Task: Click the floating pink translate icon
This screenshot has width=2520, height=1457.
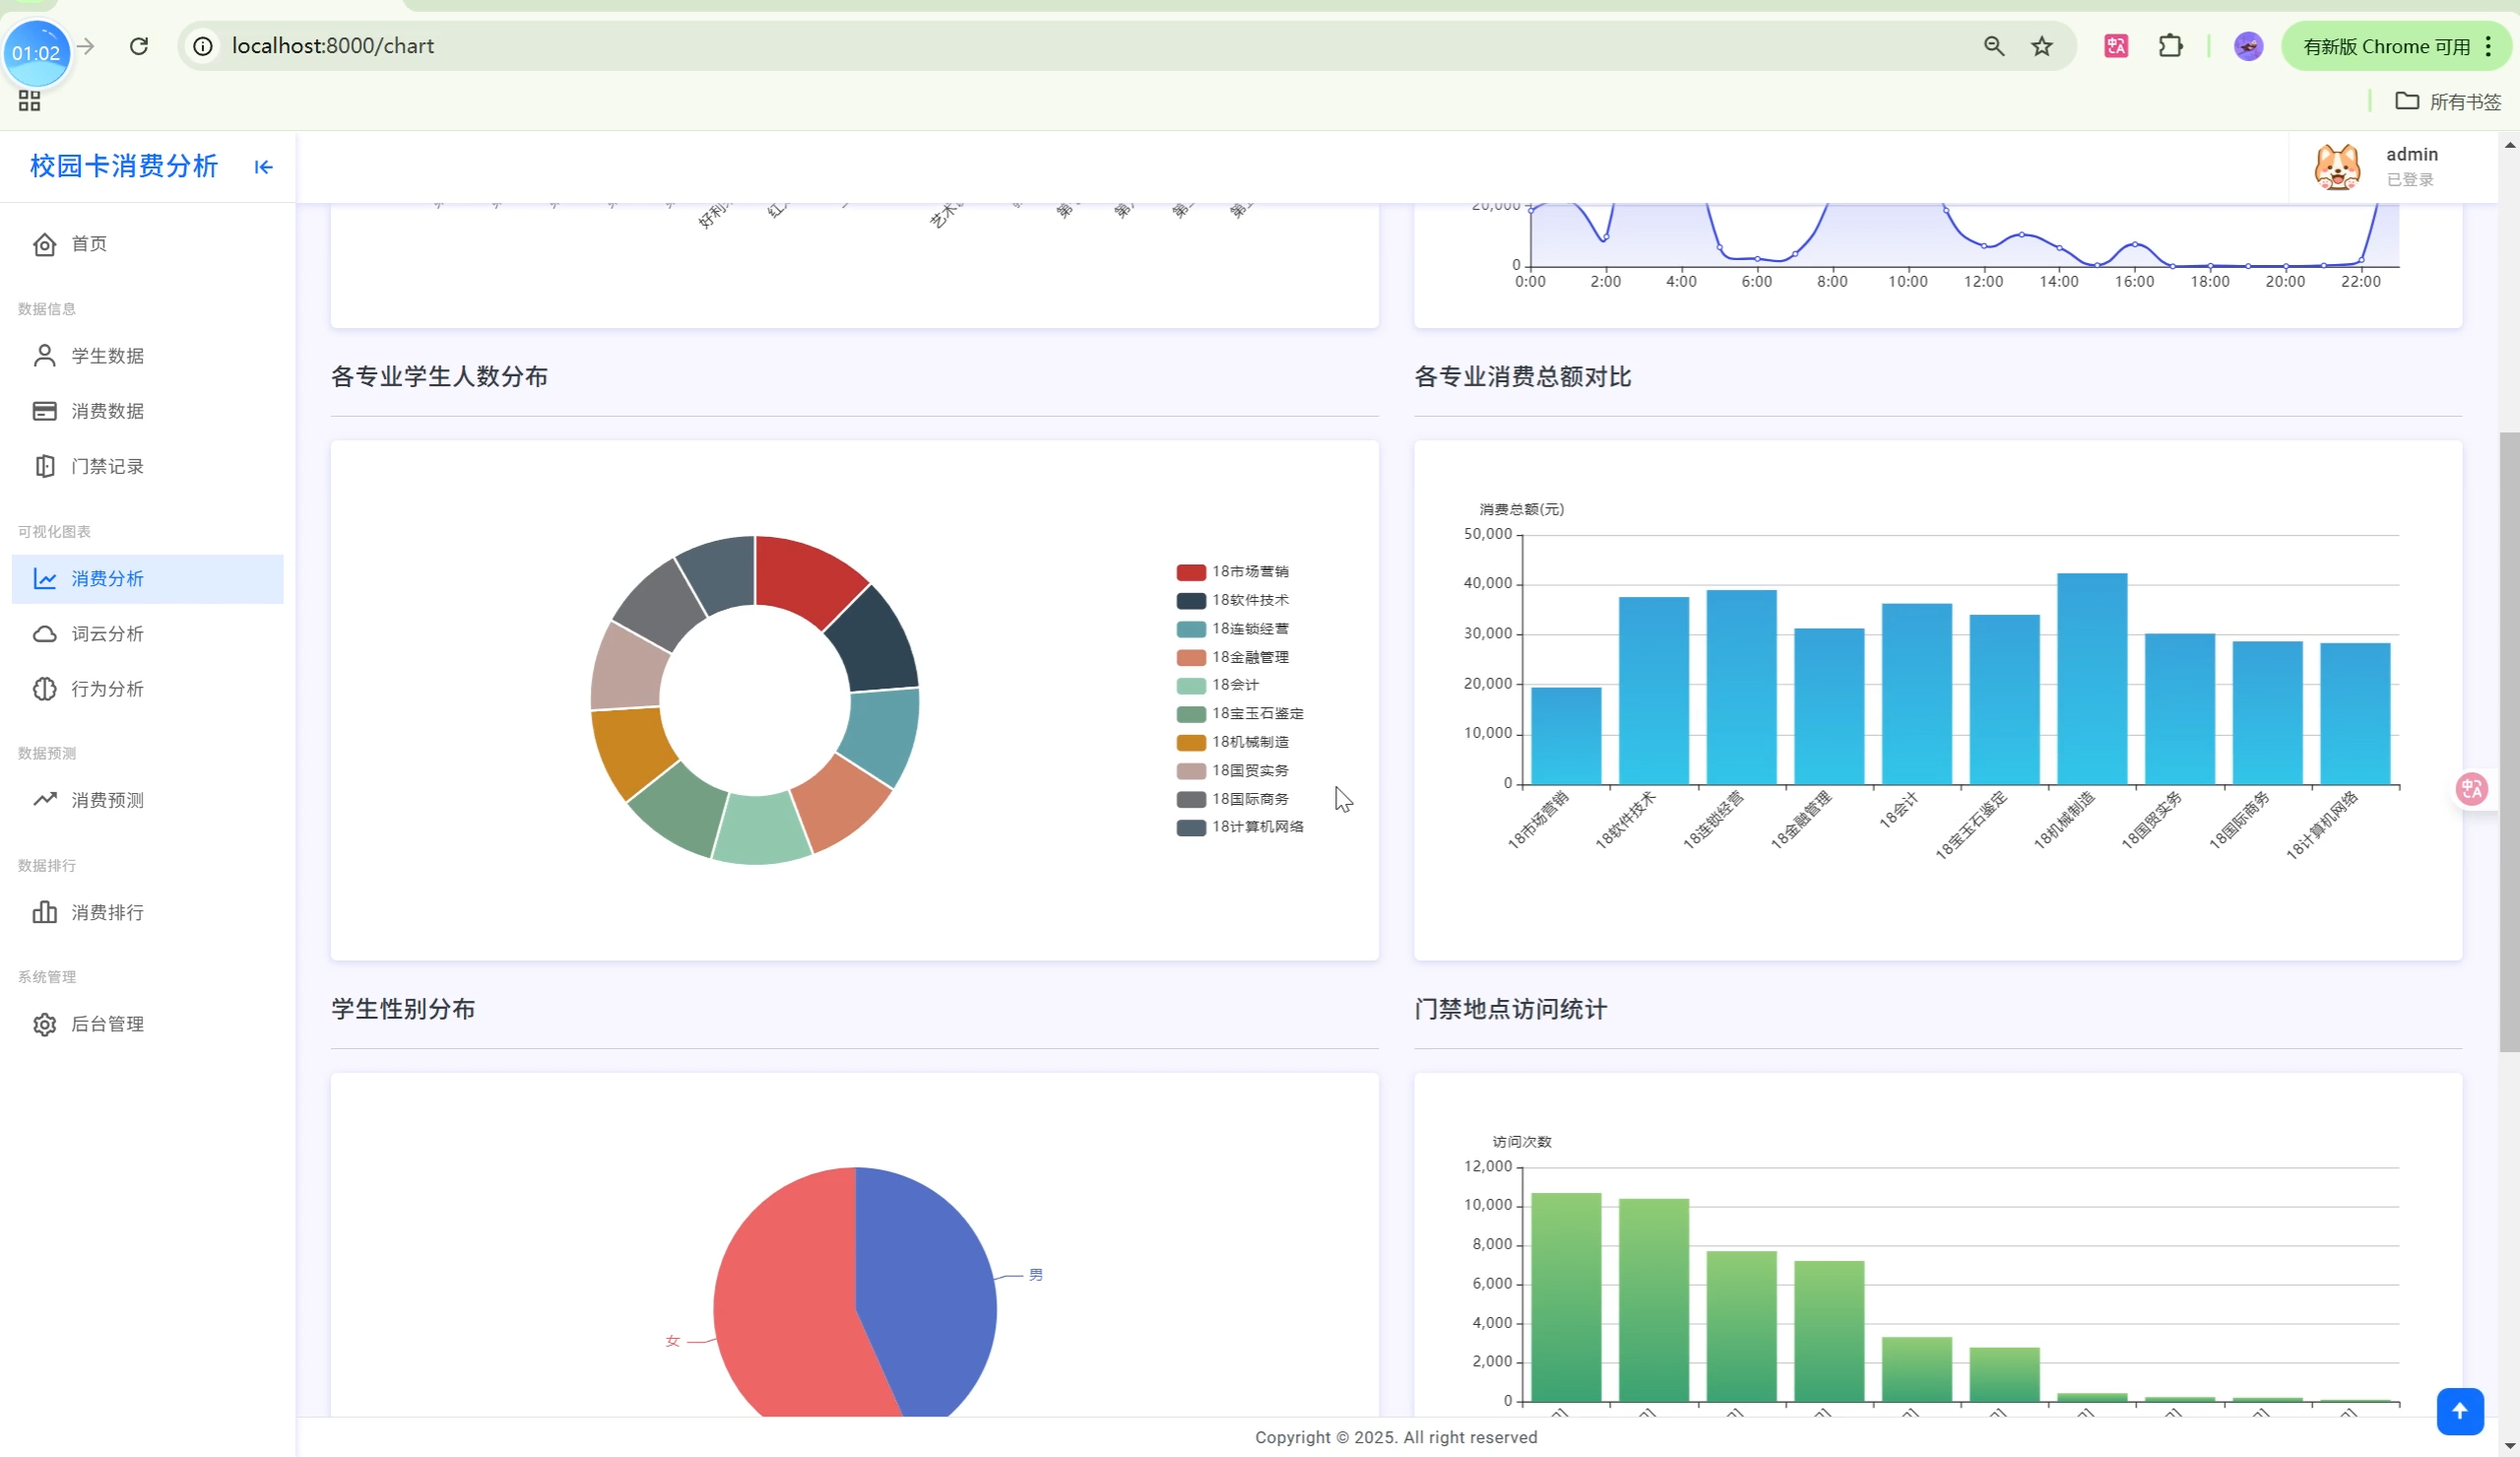Action: point(2471,788)
